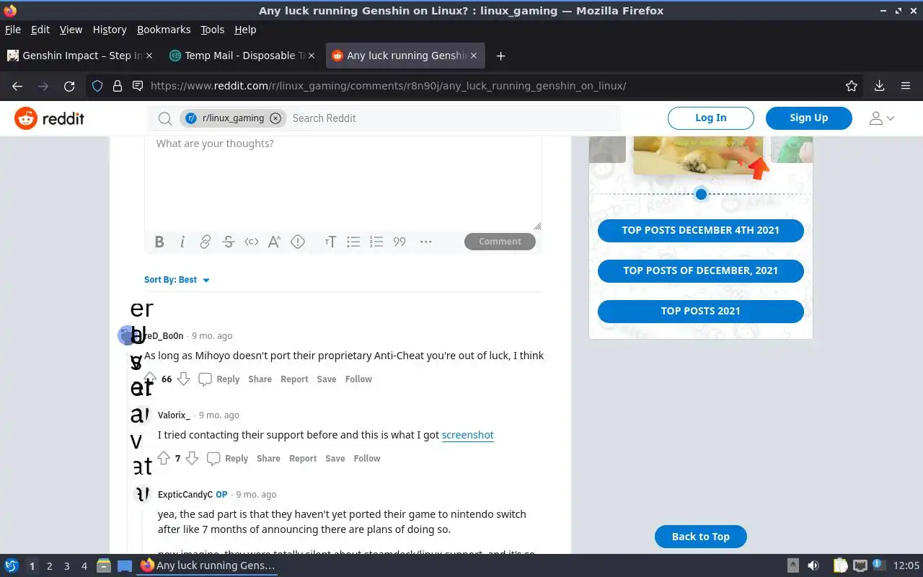Click the What are your thoughts textbox
This screenshot has height=577, width=923.
coord(343,182)
